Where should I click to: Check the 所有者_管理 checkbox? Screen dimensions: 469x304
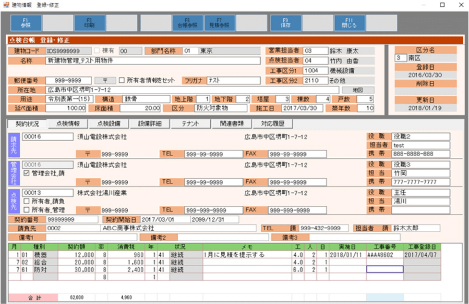pyautogui.click(x=27, y=210)
